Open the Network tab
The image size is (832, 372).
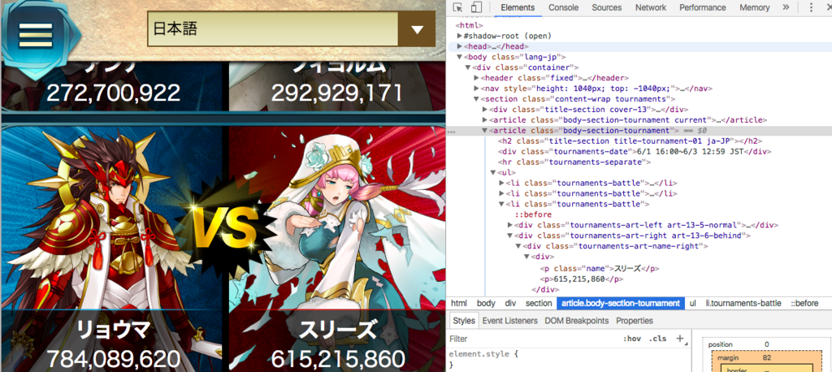point(651,7)
